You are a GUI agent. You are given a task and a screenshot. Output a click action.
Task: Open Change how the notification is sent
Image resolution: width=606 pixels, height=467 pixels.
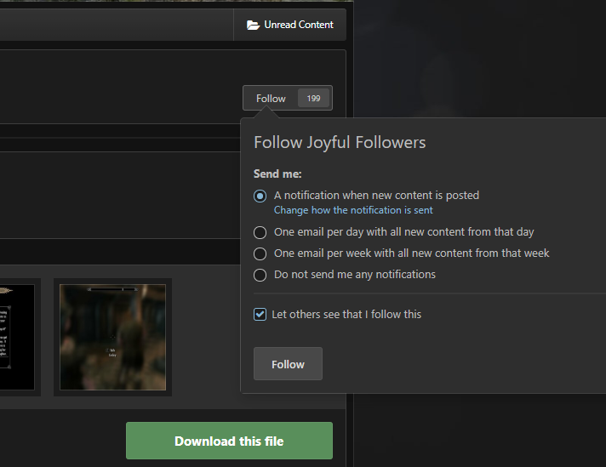tap(353, 210)
